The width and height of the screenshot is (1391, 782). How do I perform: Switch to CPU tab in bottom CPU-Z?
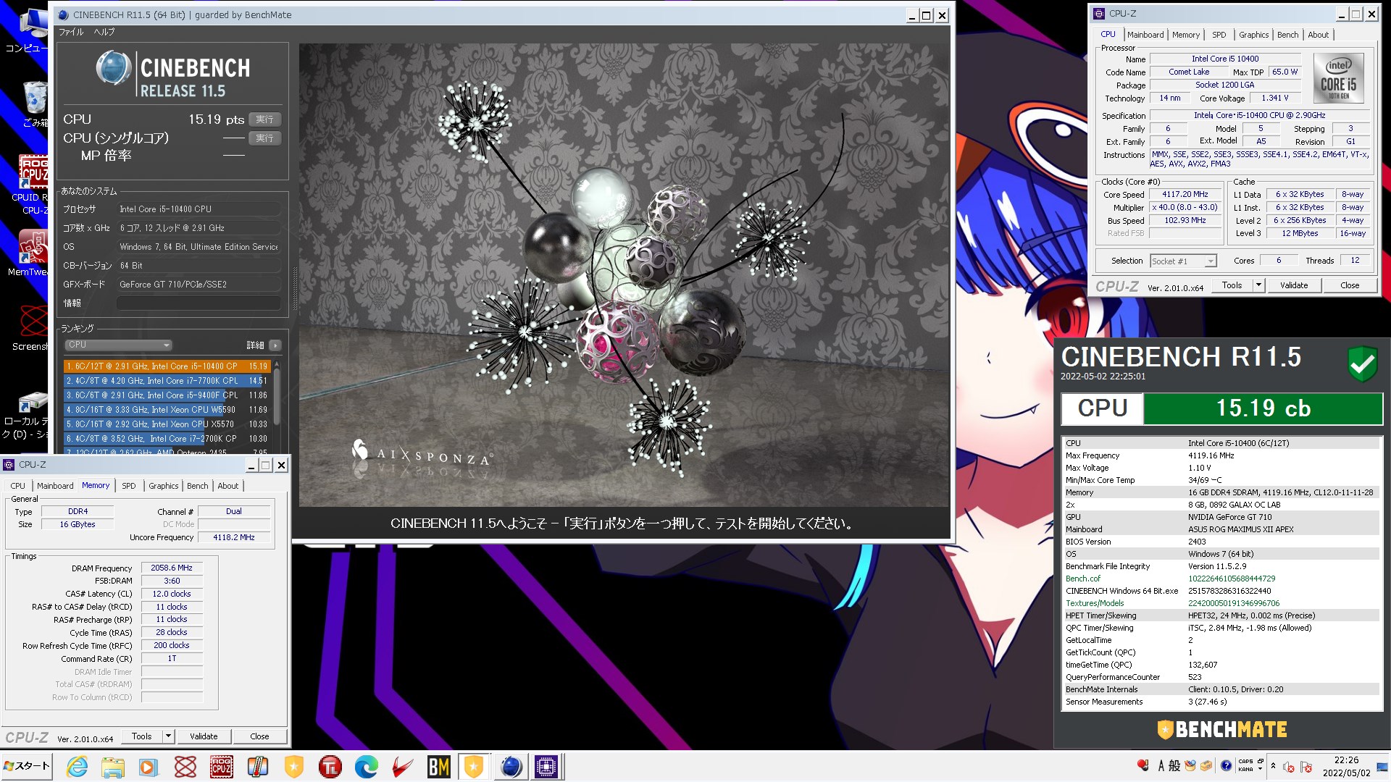[x=18, y=486]
